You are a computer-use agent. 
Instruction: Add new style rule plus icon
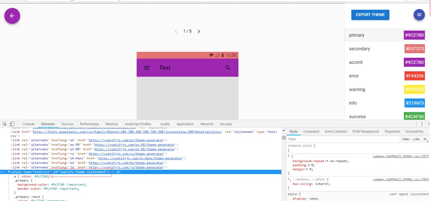click(x=425, y=139)
